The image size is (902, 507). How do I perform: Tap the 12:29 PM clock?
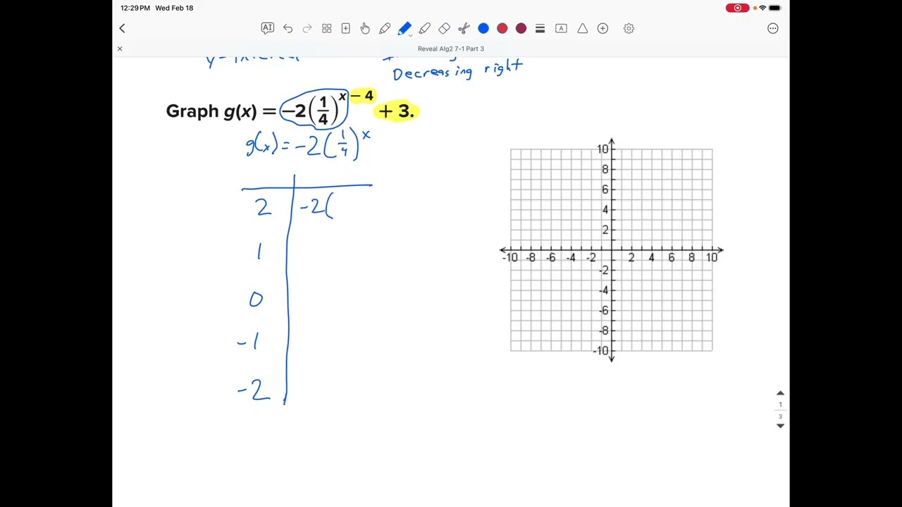tap(135, 8)
